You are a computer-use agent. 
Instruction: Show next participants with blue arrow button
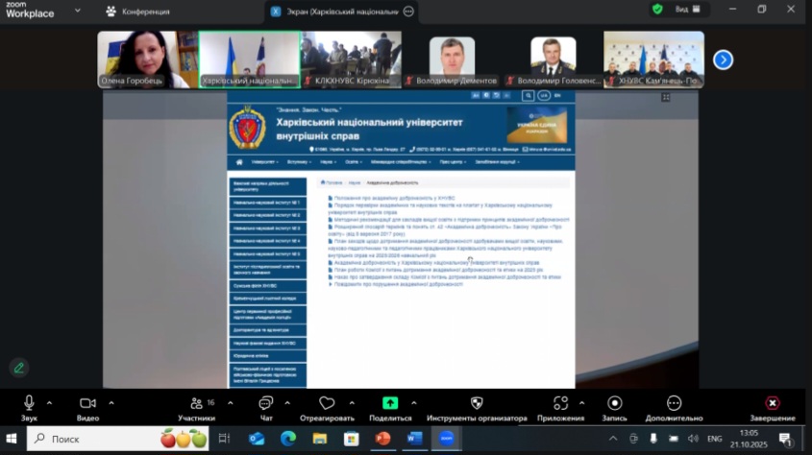(x=723, y=60)
